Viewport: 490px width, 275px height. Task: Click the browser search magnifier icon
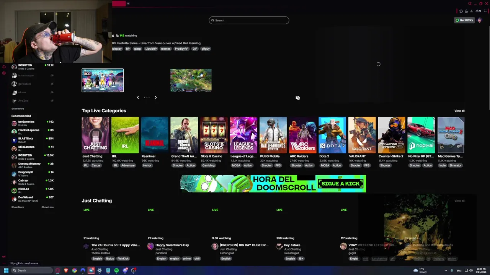470,3
